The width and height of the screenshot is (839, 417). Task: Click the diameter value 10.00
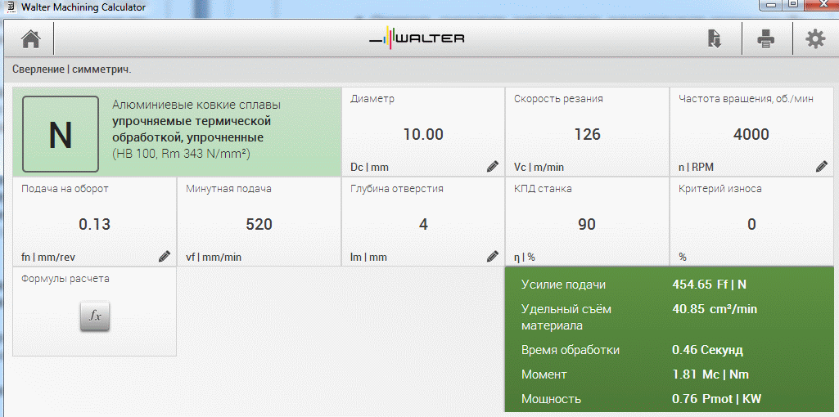[422, 134]
